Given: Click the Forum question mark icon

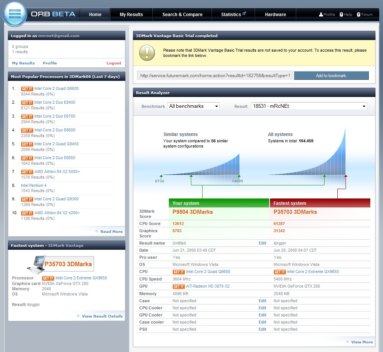Looking at the screenshot, I should point(358,14).
